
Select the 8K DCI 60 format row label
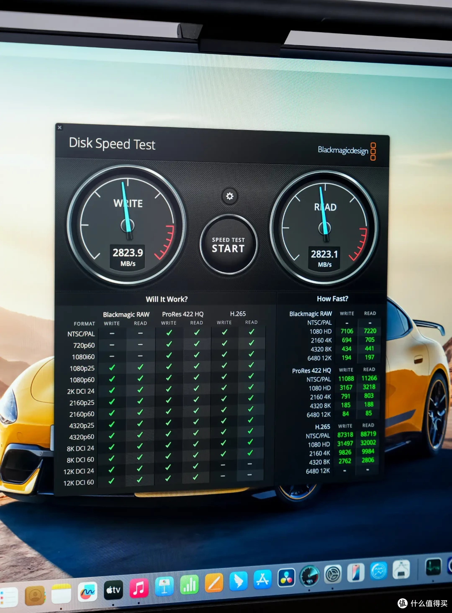coord(80,460)
